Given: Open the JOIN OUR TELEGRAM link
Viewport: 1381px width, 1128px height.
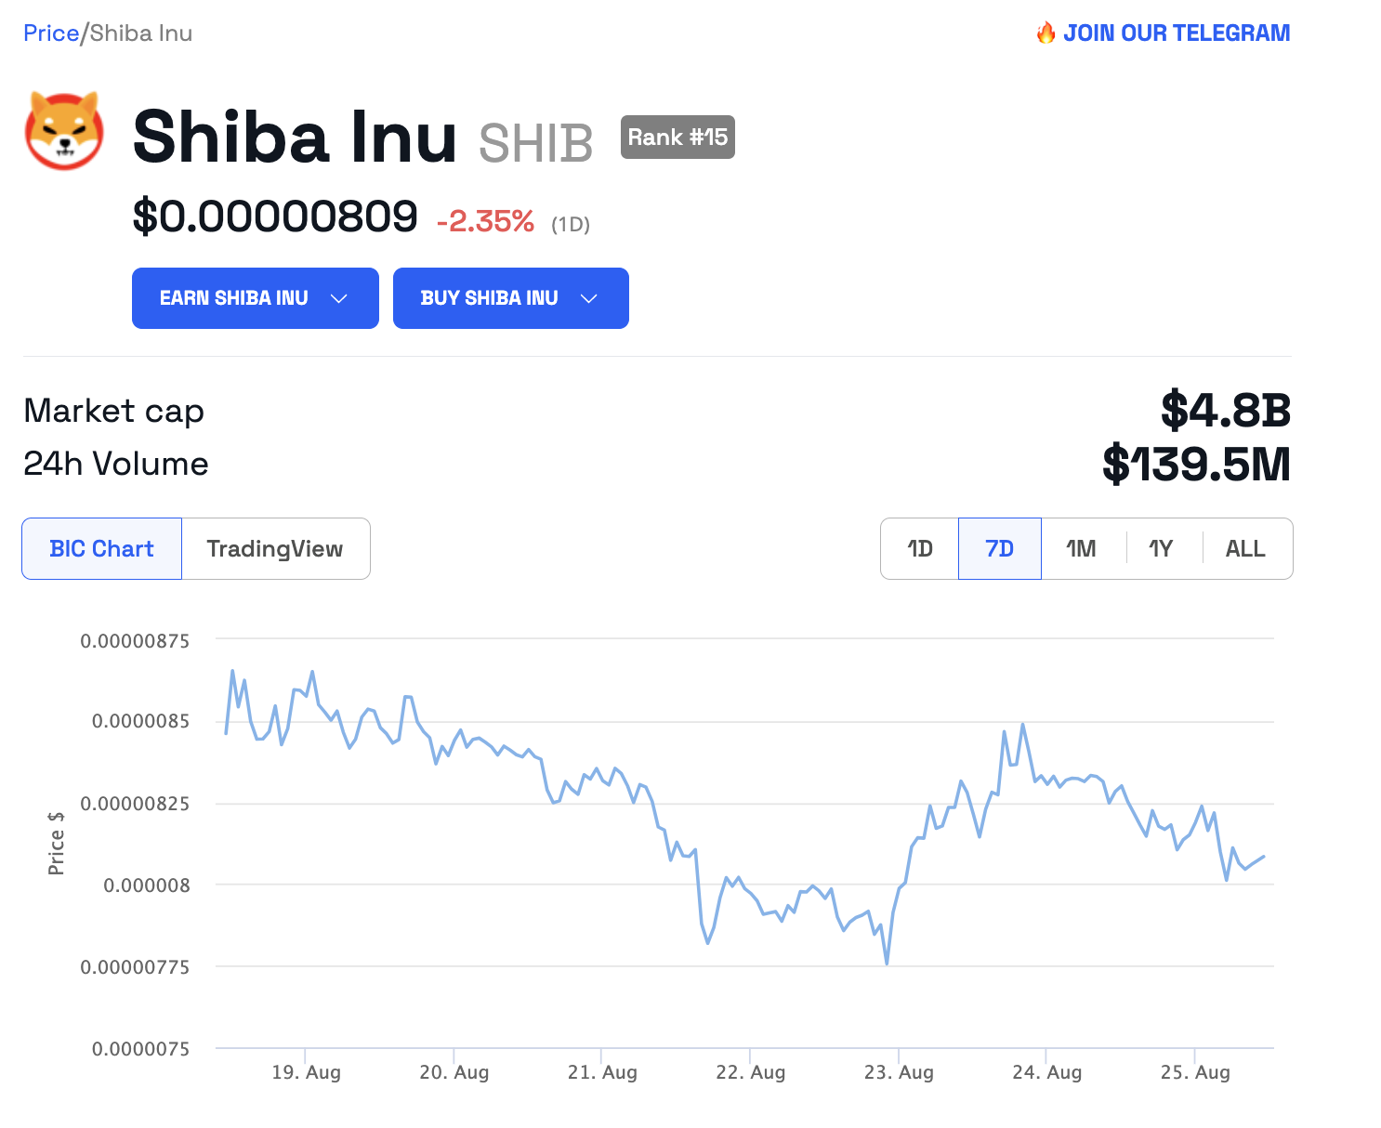Looking at the screenshot, I should [x=1178, y=33].
